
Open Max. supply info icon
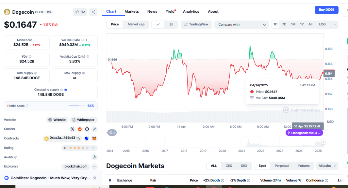(x=83, y=73)
